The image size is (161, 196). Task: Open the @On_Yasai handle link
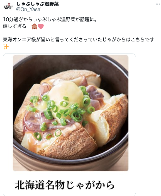[x=29, y=10]
